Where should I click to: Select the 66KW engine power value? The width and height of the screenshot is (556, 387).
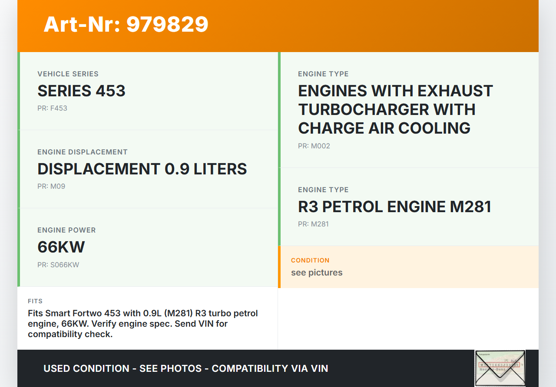(61, 247)
